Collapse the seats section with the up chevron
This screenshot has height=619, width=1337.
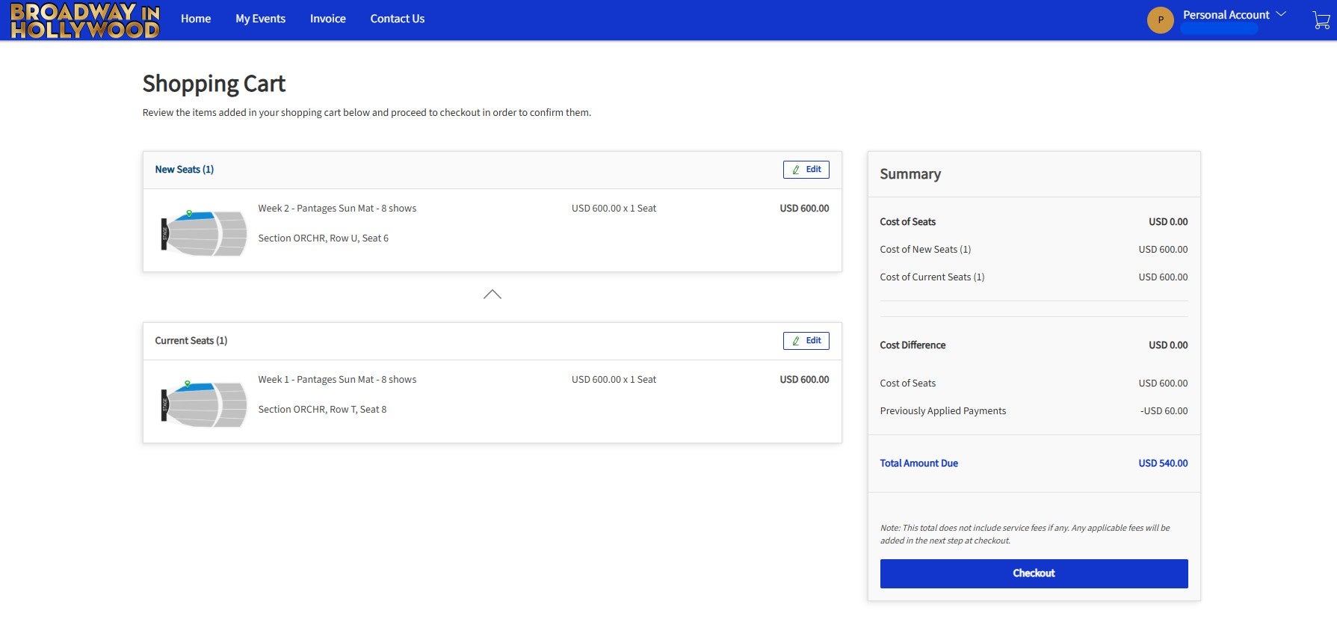492,295
